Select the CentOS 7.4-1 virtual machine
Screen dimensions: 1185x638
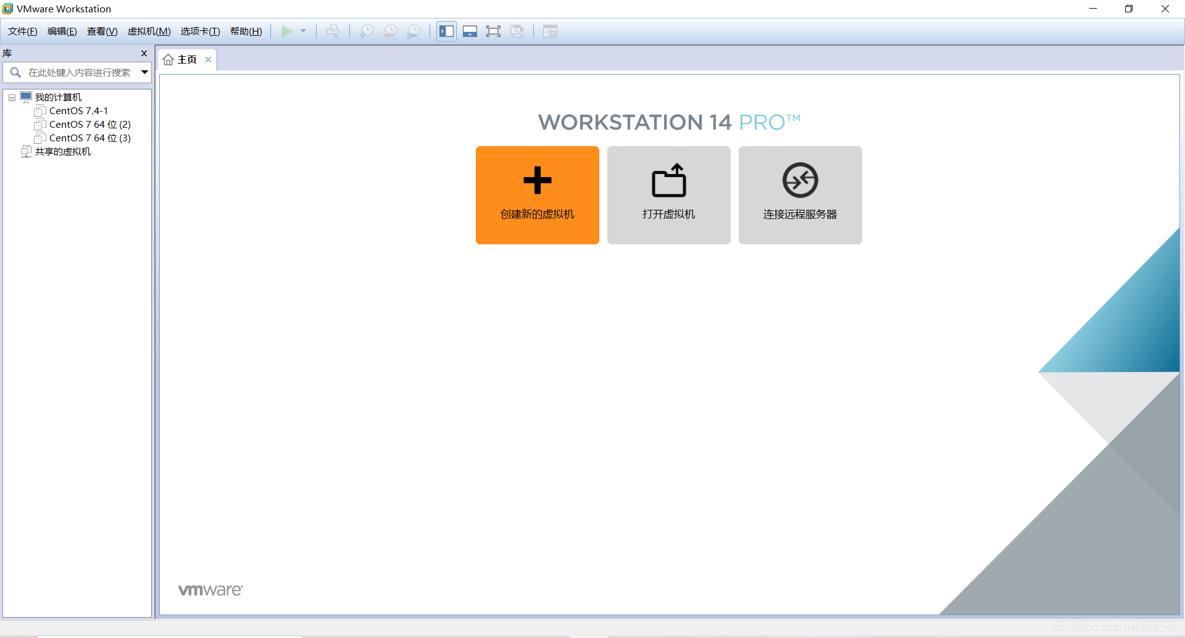pyautogui.click(x=78, y=111)
